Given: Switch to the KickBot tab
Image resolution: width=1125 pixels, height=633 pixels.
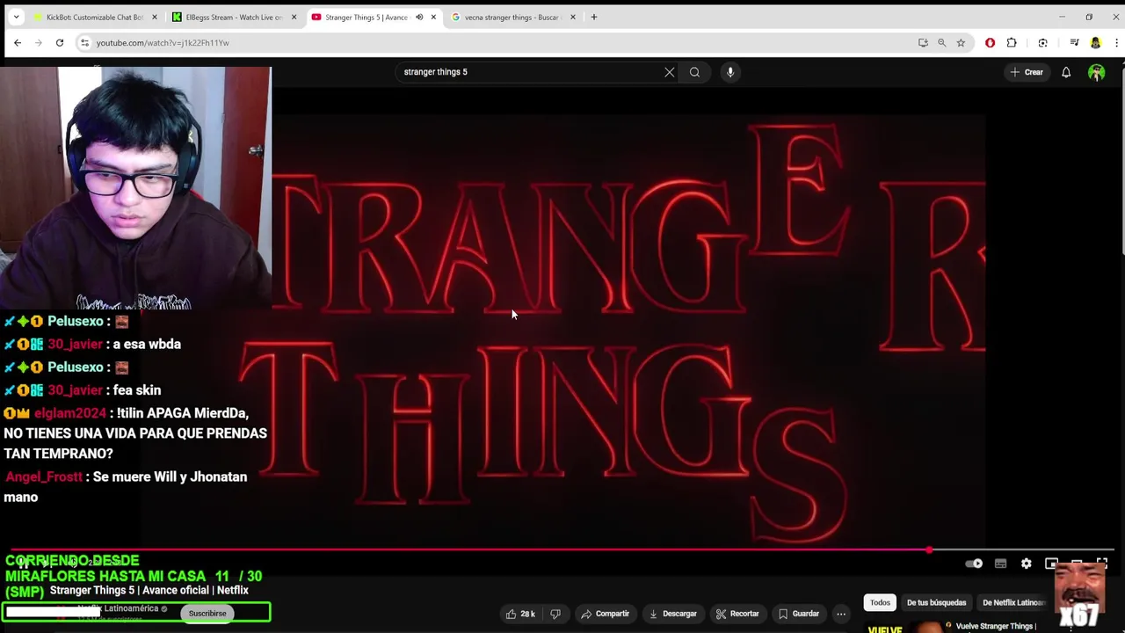Looking at the screenshot, I should pos(95,17).
